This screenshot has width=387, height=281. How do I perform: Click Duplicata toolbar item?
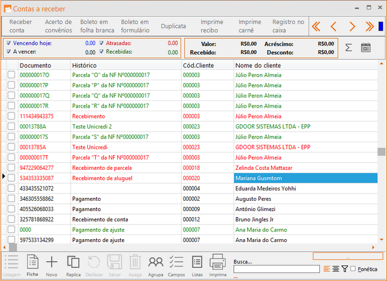tap(173, 26)
